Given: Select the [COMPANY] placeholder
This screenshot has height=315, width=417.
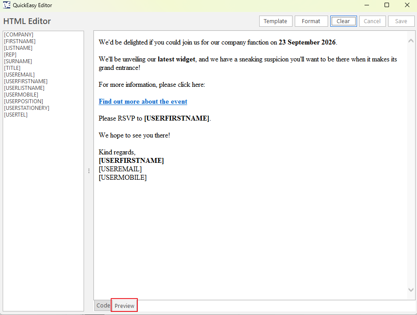Looking at the screenshot, I should click(19, 35).
